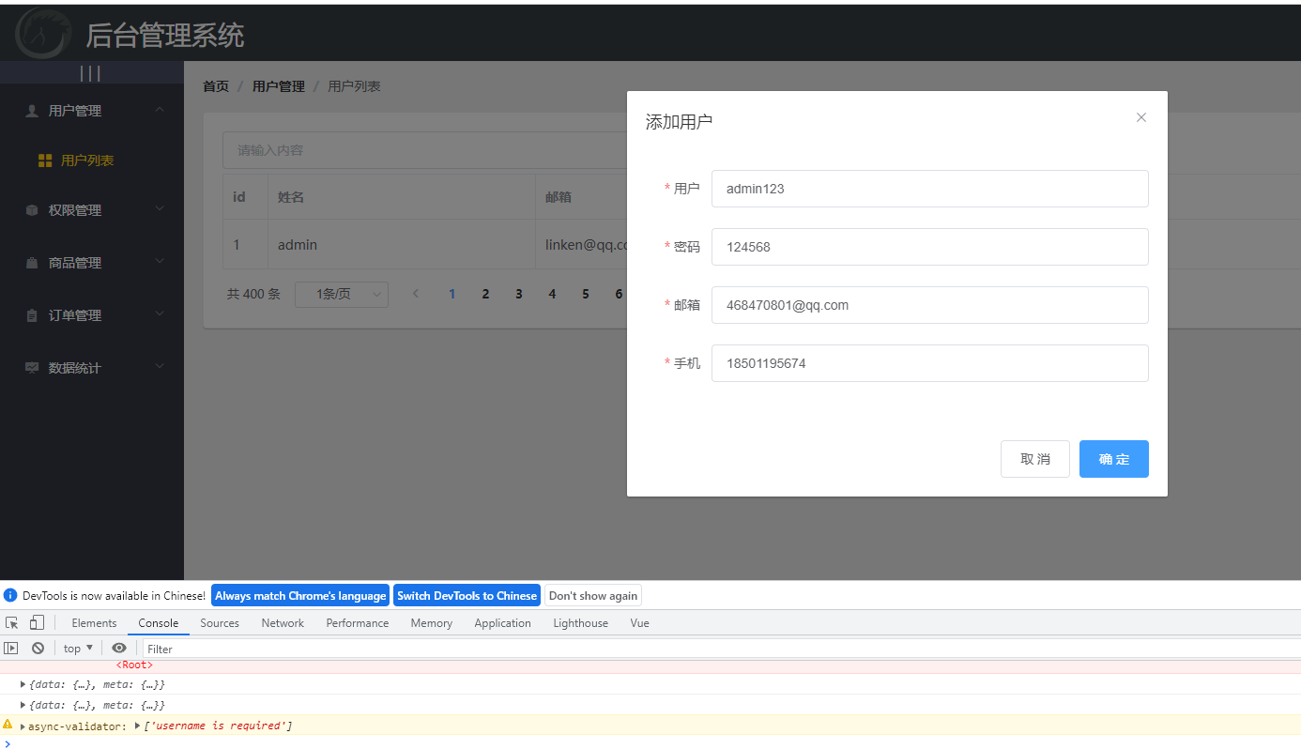Click the async-validator warning icon
Screen dimensions: 1301x749
[8, 725]
